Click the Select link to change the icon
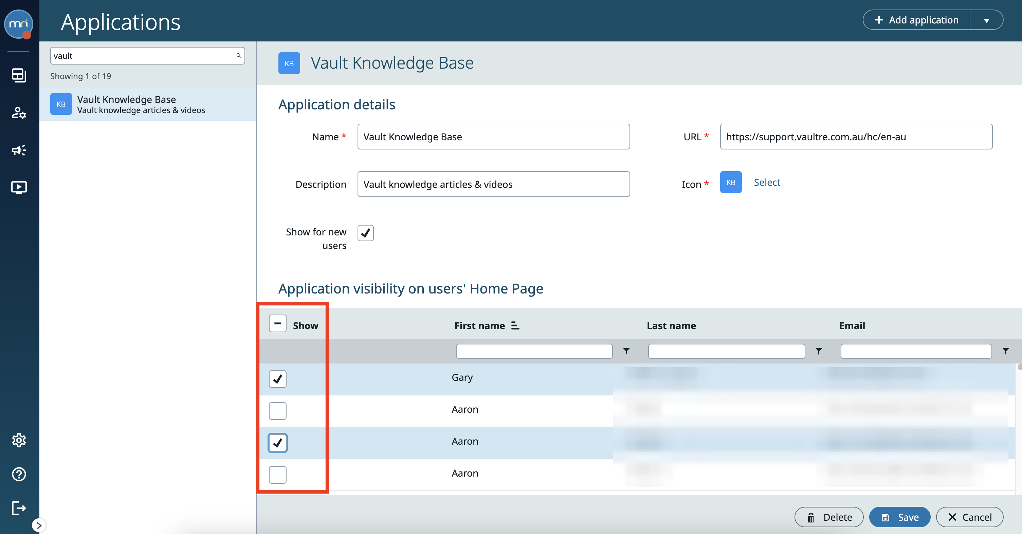 click(767, 182)
